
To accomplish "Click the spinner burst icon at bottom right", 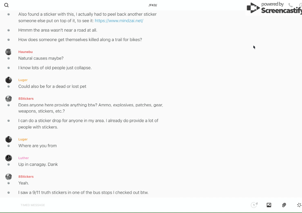I will 299,205.
